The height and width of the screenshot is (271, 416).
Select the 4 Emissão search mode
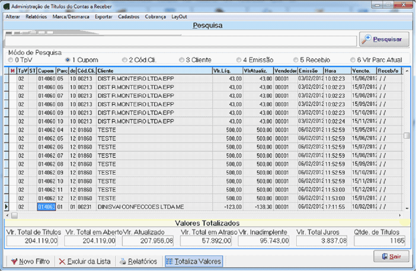pyautogui.click(x=239, y=60)
